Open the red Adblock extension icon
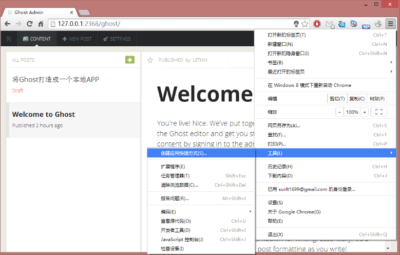The image size is (400, 255). pos(317,24)
